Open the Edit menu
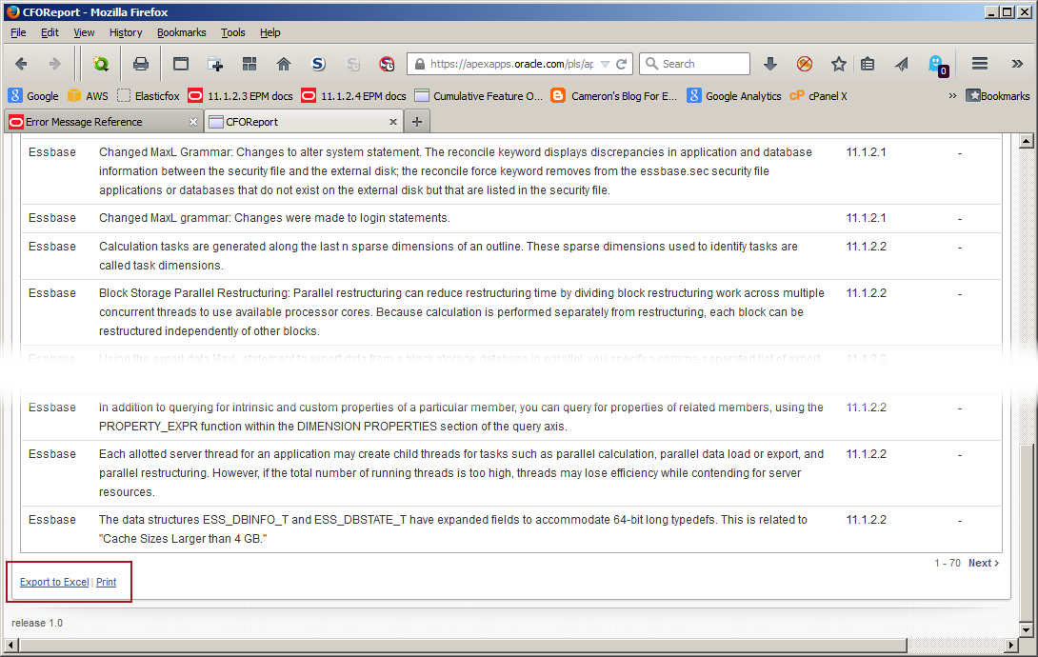 pyautogui.click(x=50, y=32)
